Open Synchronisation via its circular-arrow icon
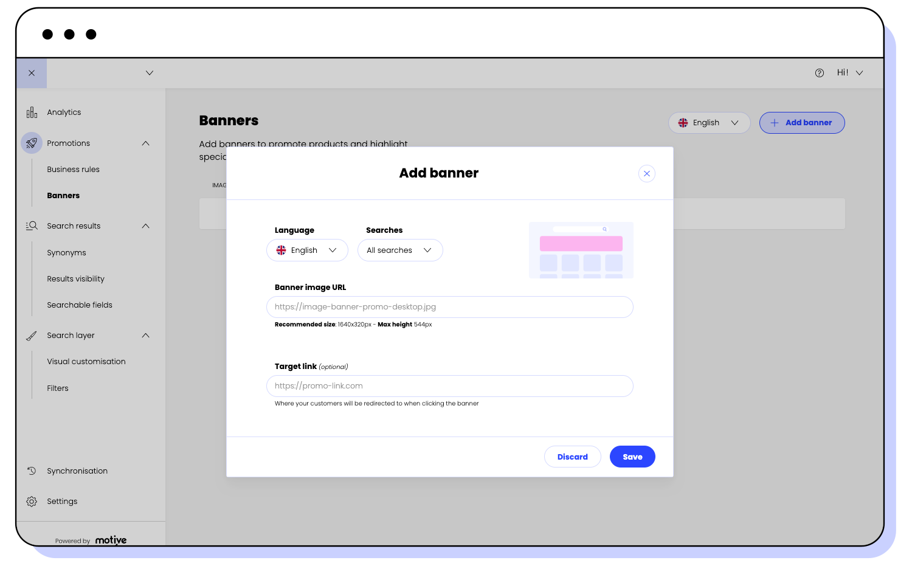 point(31,471)
